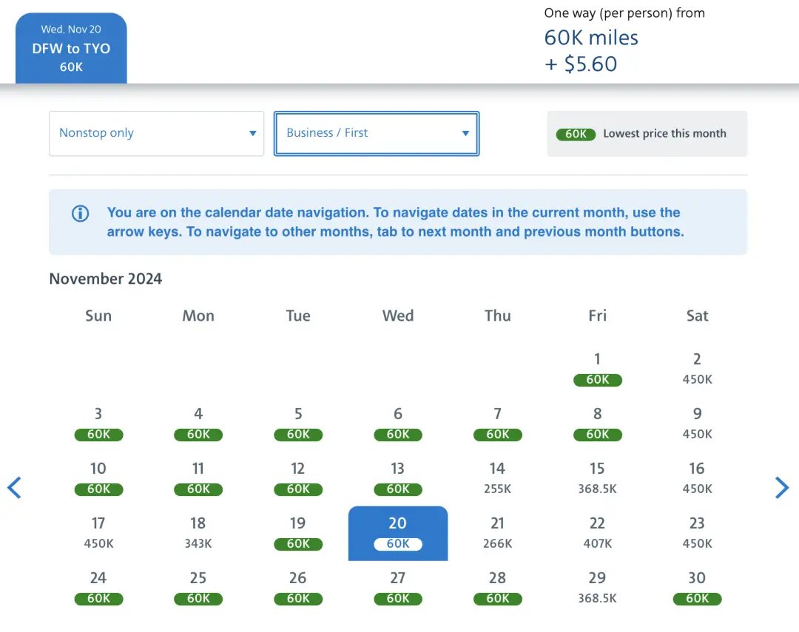Pick November 6 on the calendar

[397, 423]
